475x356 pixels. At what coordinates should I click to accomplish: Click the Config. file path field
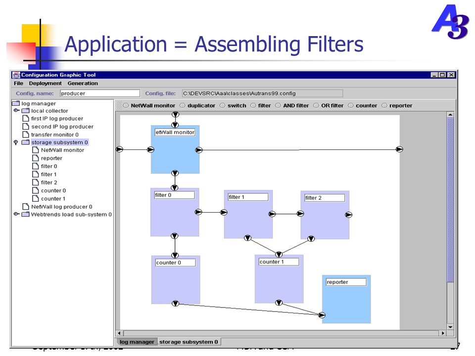[x=262, y=93]
